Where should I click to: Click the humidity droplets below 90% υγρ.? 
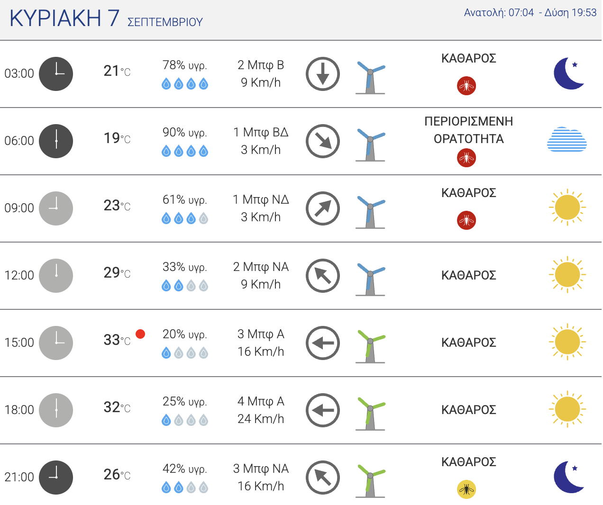point(185,151)
